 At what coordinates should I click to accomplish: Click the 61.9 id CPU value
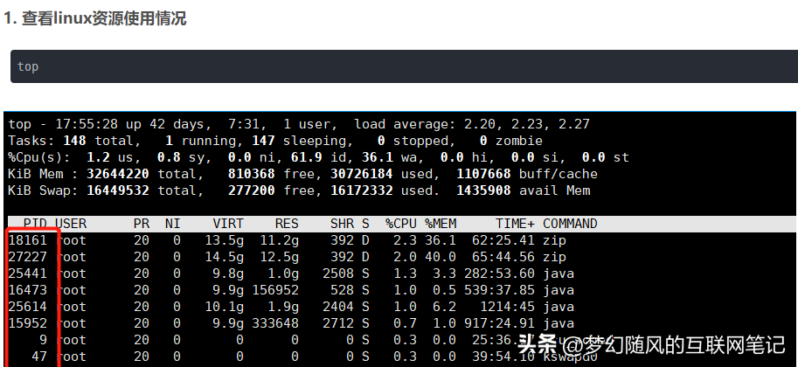307,157
